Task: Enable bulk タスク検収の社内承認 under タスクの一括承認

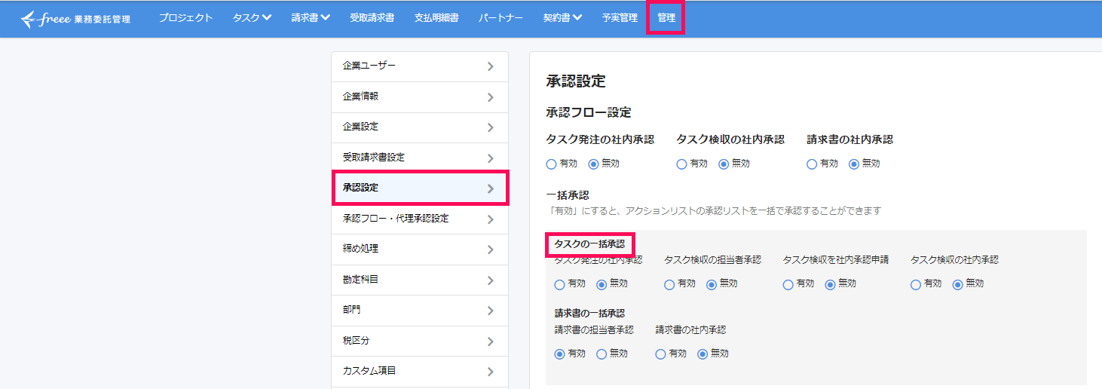Action: click(x=915, y=284)
